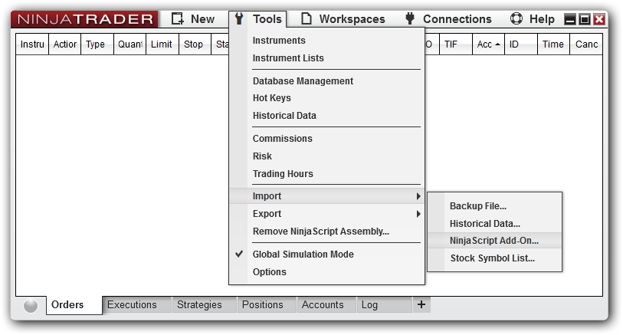Click the New menu page icon
623x335 pixels.
click(178, 18)
